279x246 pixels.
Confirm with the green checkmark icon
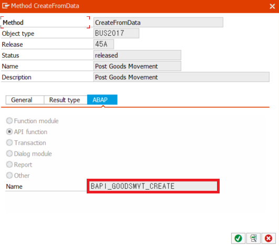click(238, 238)
